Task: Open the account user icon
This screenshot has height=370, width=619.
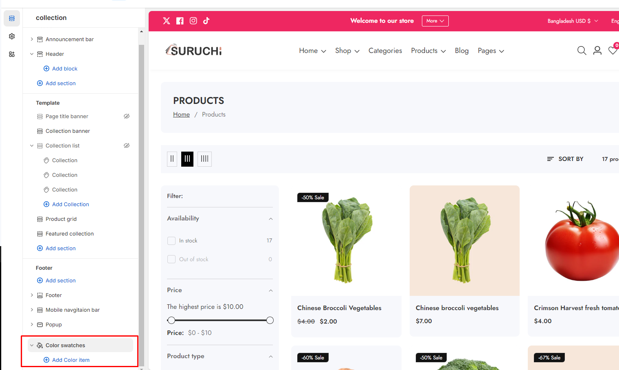Action: tap(597, 51)
